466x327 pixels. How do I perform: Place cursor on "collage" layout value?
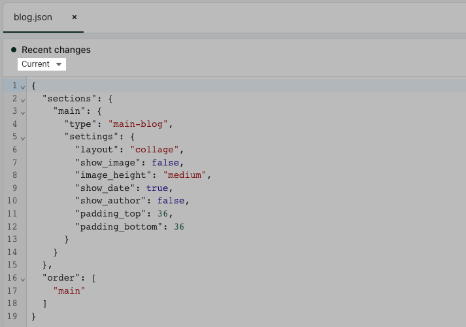click(156, 150)
